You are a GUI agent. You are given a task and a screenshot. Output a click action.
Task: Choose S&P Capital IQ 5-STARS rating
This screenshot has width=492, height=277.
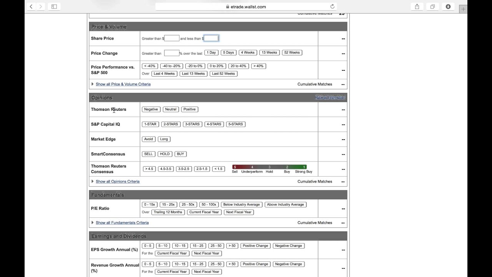pos(236,124)
